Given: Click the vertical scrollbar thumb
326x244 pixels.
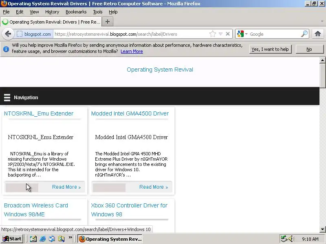Looking at the screenshot, I should tap(322, 76).
